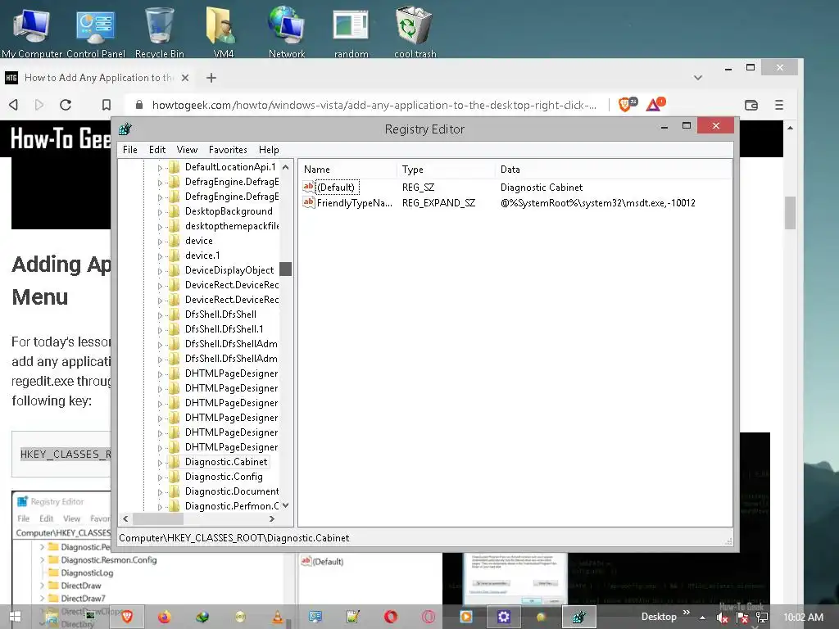The height and width of the screenshot is (629, 839).
Task: Open the Favorites menu in Registry Editor
Action: coord(228,150)
